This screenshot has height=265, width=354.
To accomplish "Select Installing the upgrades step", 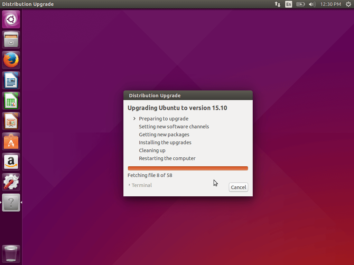I will (165, 143).
